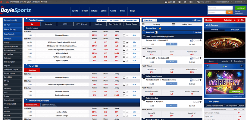Click the Upcoming grid icon in Live panel

point(143,24)
